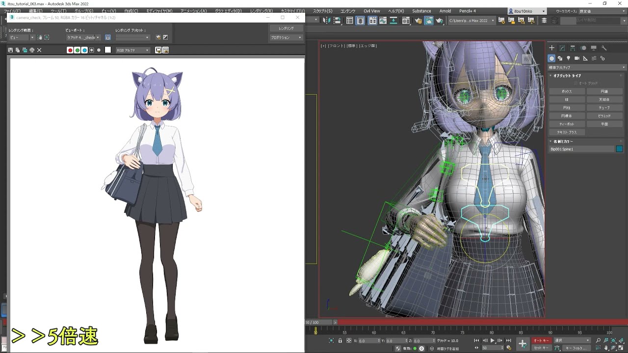Create a ボックス primitive
The width and height of the screenshot is (628, 353).
coord(567,91)
